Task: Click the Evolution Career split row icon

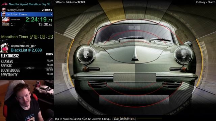Action: coord(4,14)
